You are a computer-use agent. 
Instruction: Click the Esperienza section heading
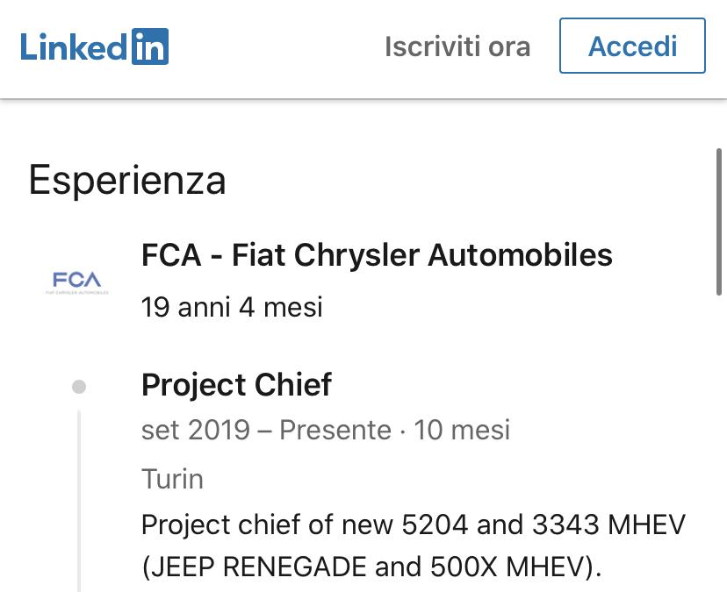pos(127,180)
